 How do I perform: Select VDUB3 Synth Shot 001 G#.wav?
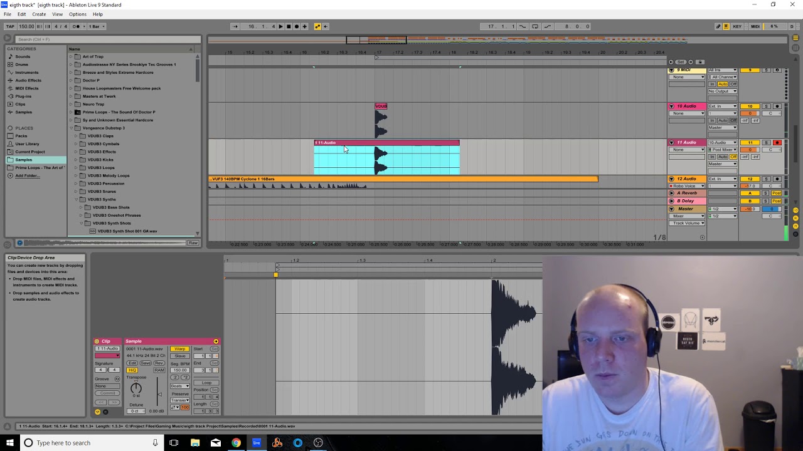[x=127, y=231]
